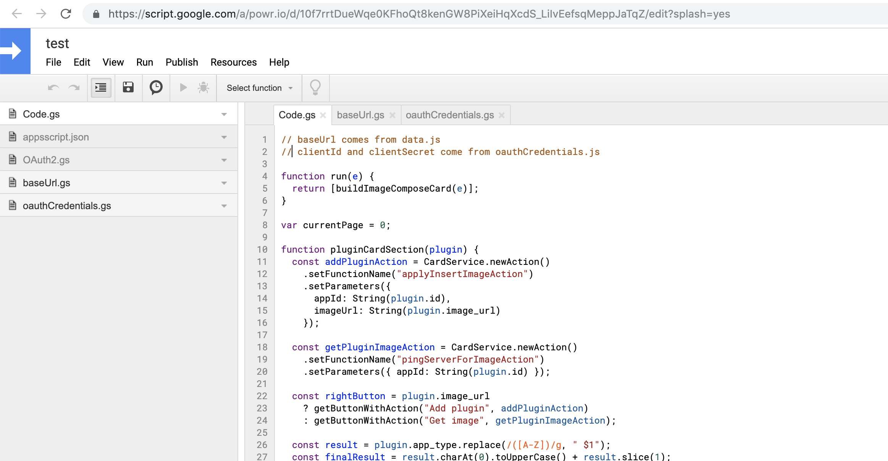888x461 pixels.
Task: Click the redo arrow icon
Action: [x=74, y=88]
